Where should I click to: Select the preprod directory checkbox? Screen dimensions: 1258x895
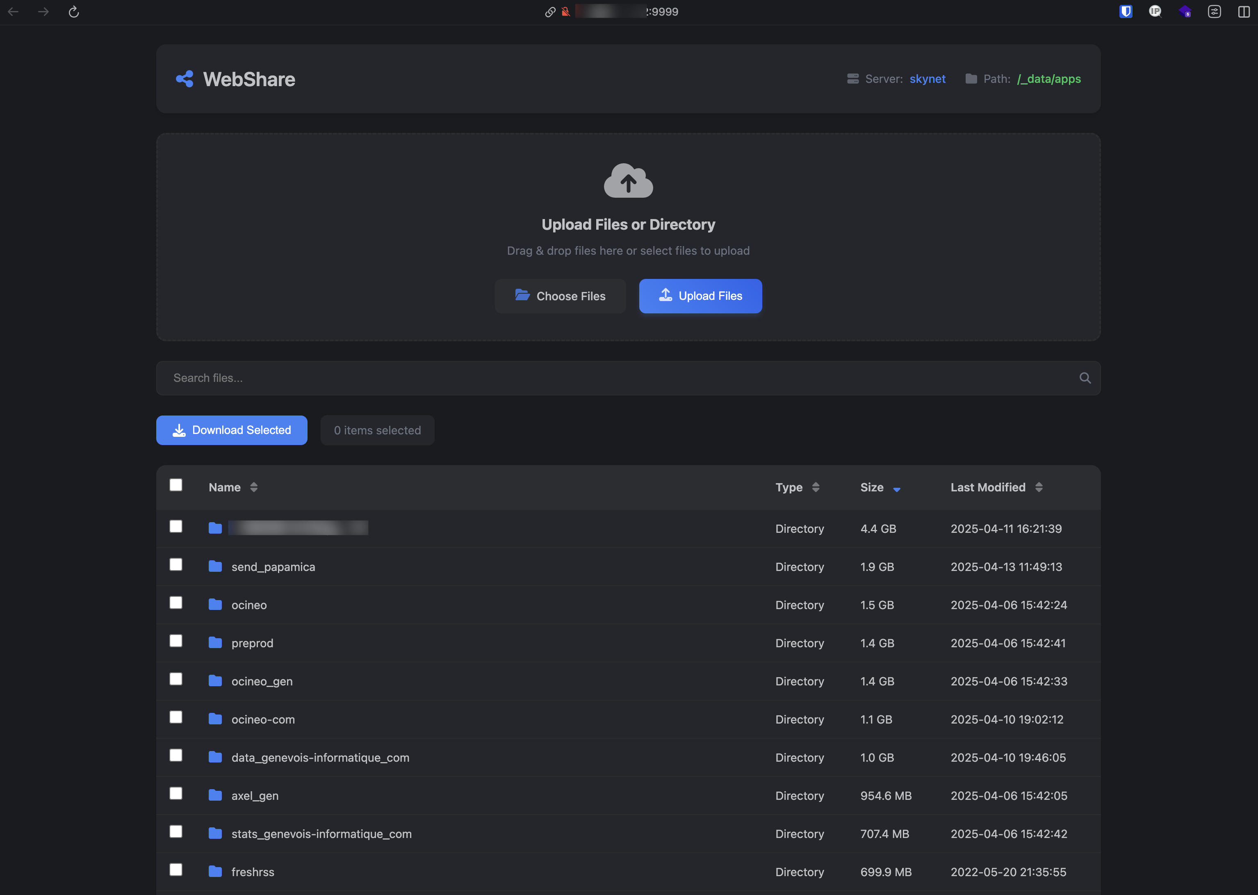pyautogui.click(x=175, y=641)
